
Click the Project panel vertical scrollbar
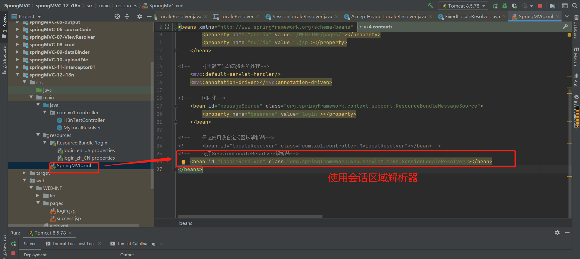tap(152, 125)
